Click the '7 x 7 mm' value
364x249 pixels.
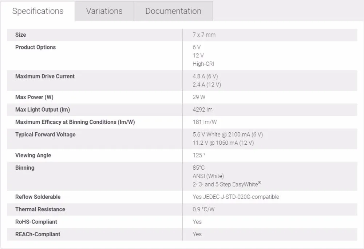tap(204, 35)
